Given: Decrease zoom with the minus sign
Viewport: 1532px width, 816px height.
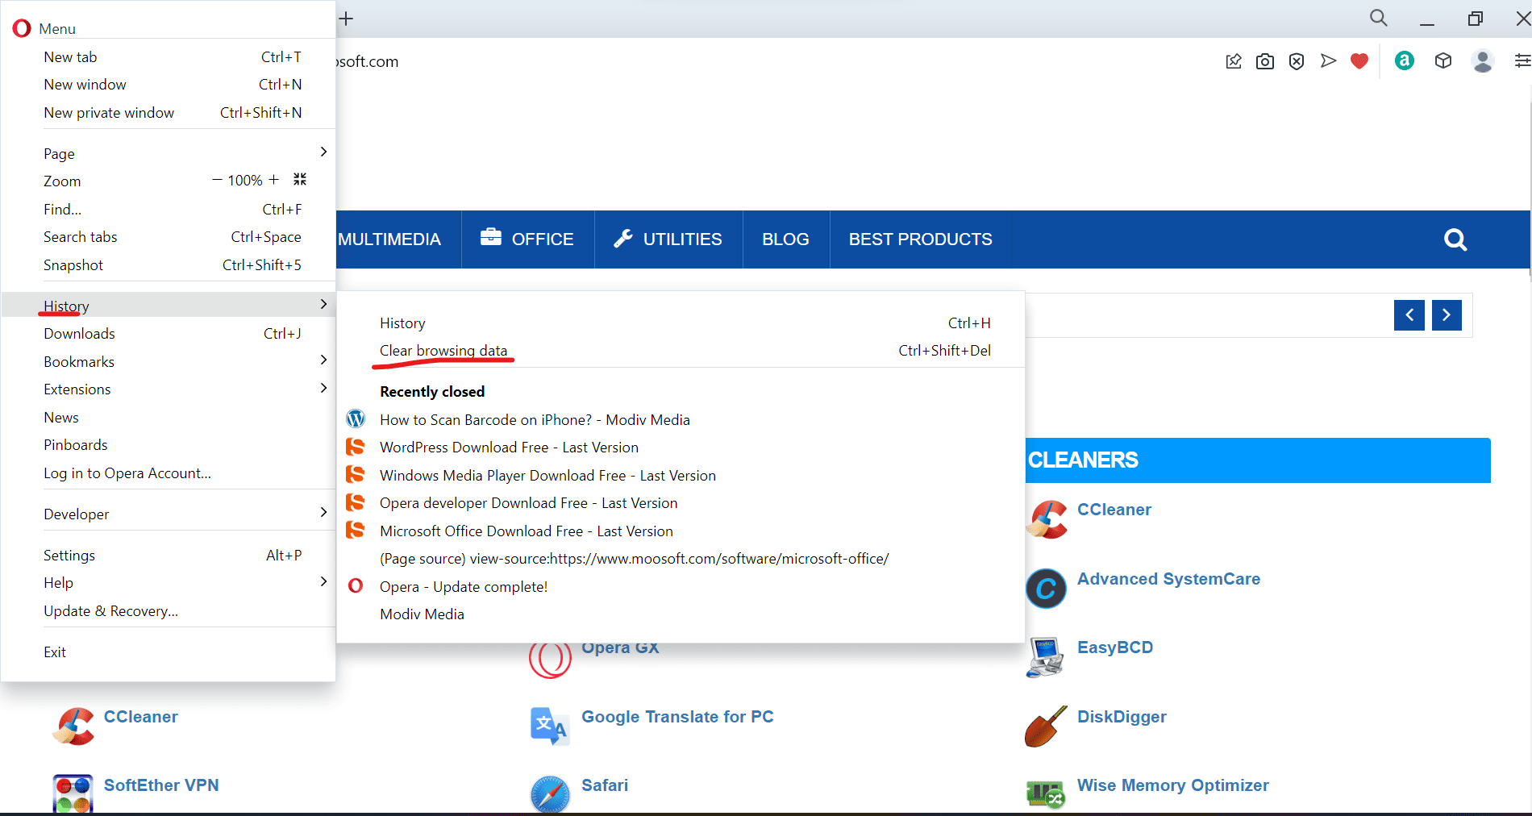Looking at the screenshot, I should click(217, 180).
